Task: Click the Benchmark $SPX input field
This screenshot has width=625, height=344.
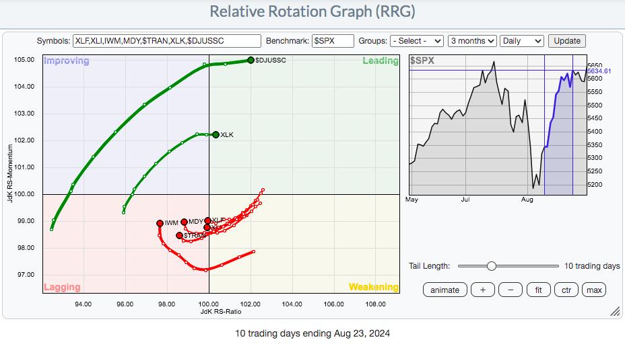Action: click(x=333, y=41)
